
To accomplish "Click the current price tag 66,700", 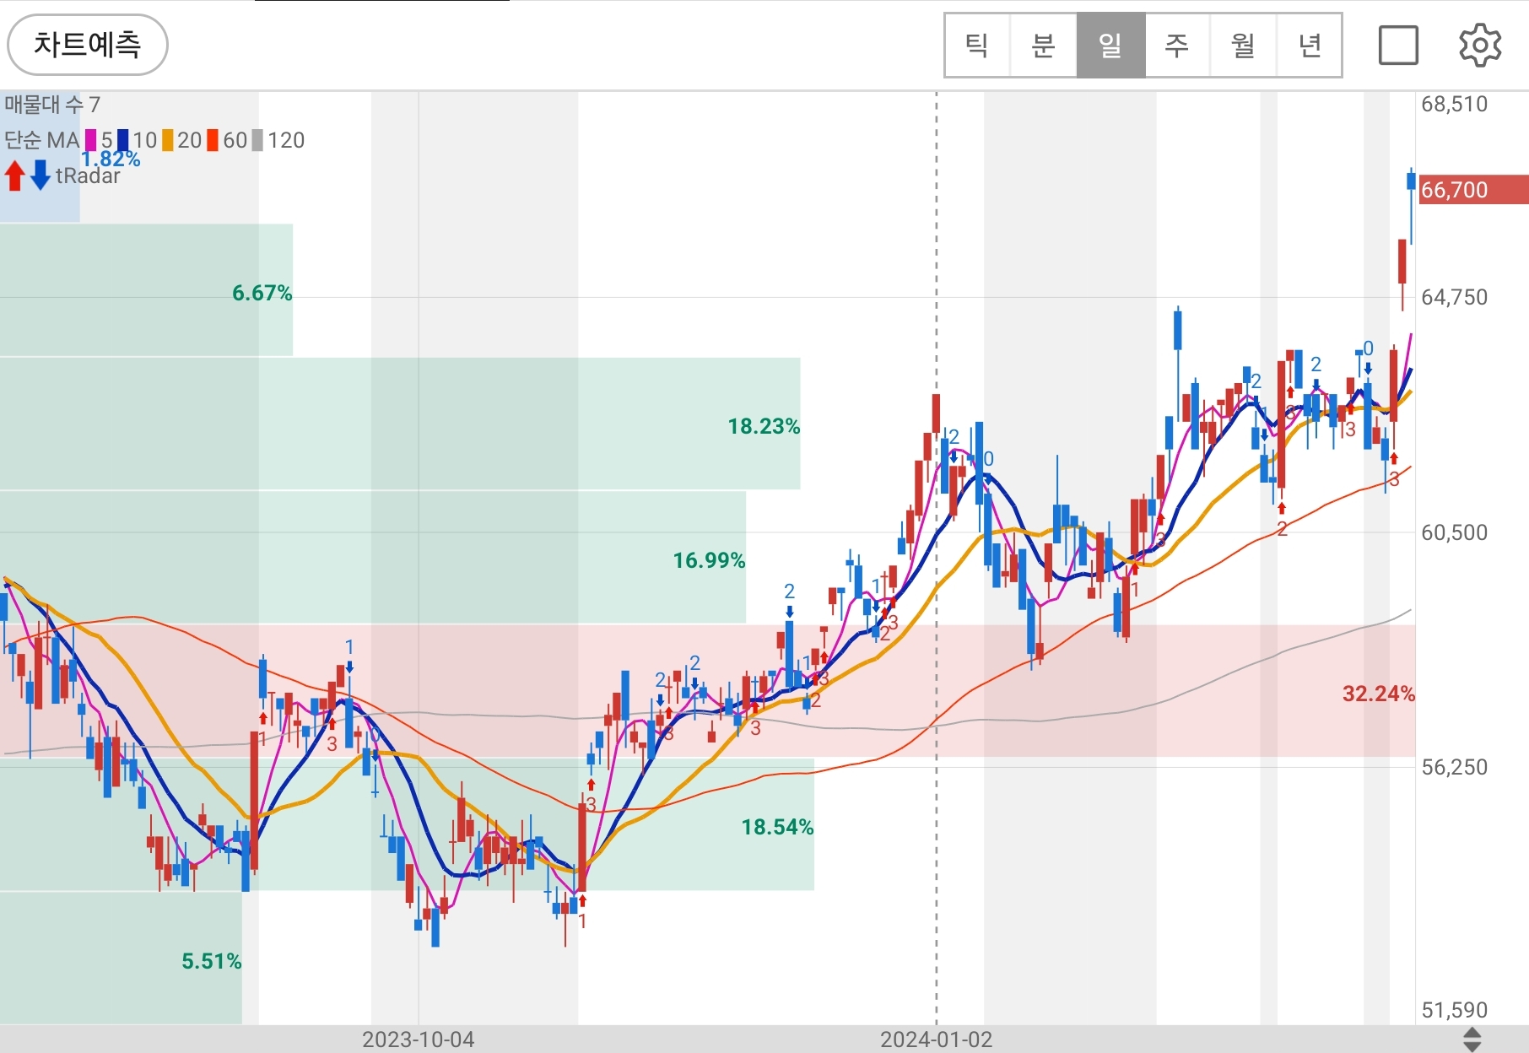I will pyautogui.click(x=1473, y=190).
